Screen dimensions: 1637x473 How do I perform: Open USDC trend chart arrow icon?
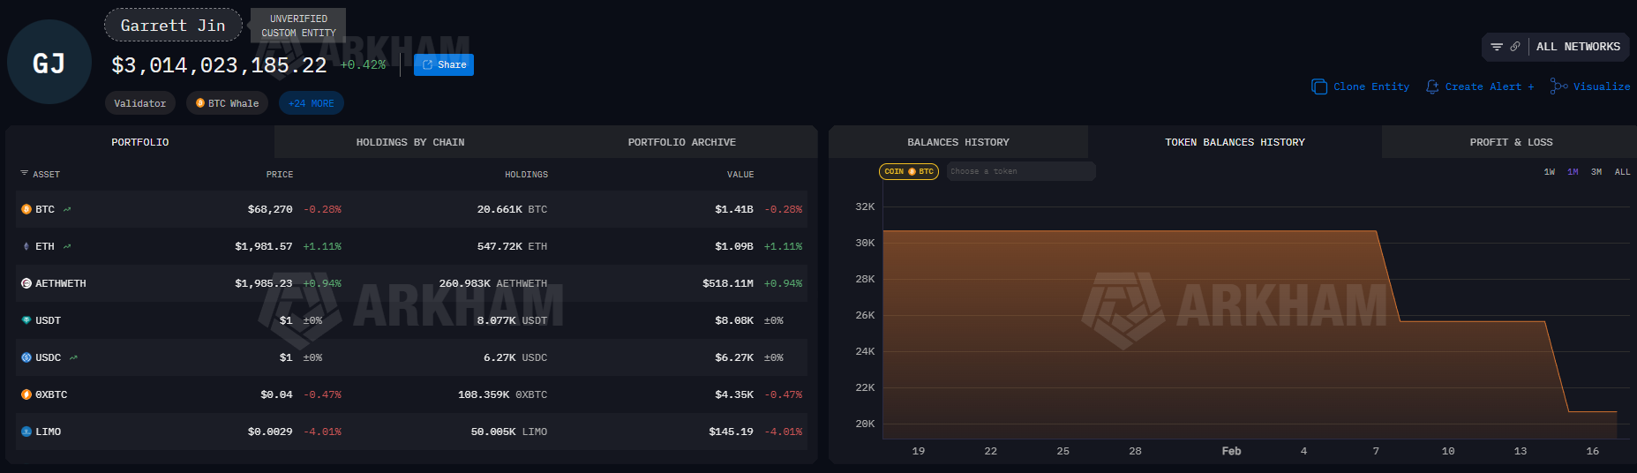(73, 357)
